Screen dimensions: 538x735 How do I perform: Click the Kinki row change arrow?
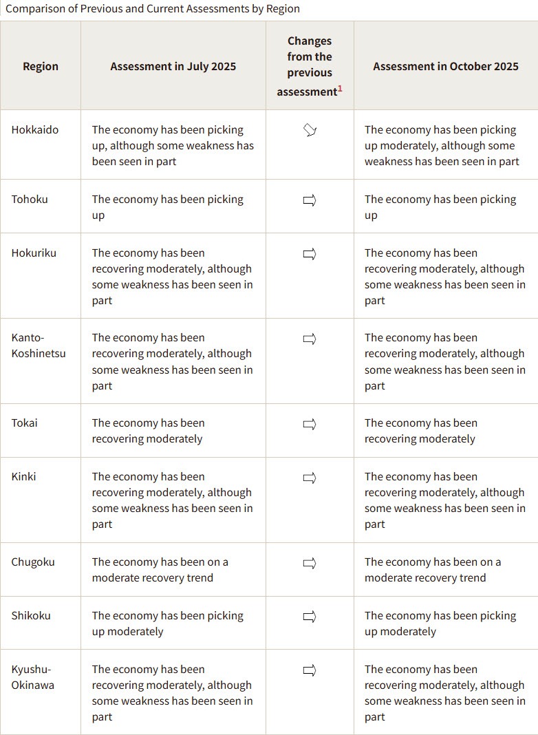[310, 478]
